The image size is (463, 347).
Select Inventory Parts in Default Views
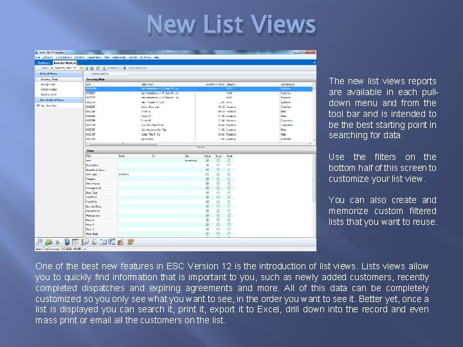click(x=59, y=79)
